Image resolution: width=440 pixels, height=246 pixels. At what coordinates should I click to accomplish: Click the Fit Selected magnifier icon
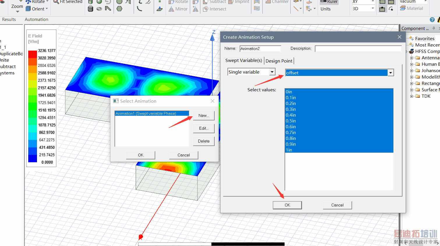point(56,2)
